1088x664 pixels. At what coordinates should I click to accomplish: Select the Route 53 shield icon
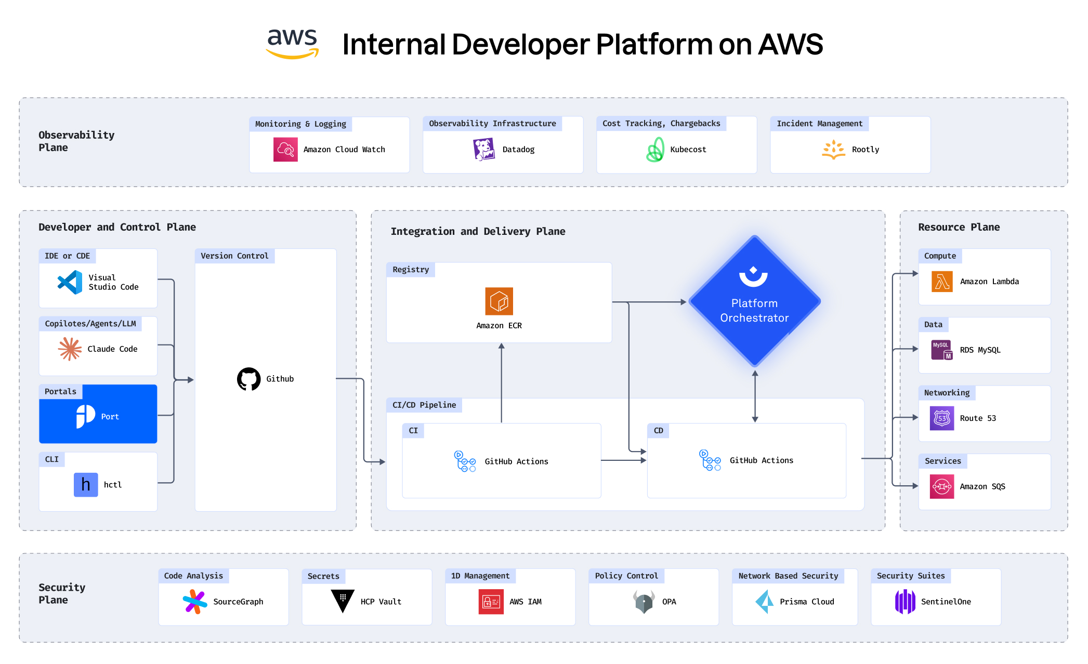(x=942, y=418)
